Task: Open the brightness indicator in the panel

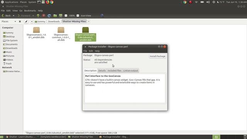Action: pos(214,2)
